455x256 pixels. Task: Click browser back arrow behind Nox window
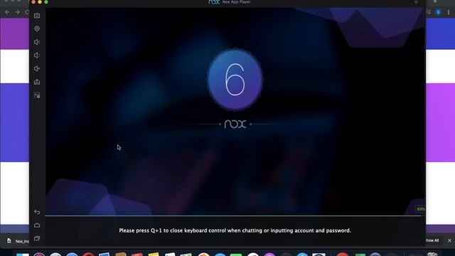[x=7, y=12]
